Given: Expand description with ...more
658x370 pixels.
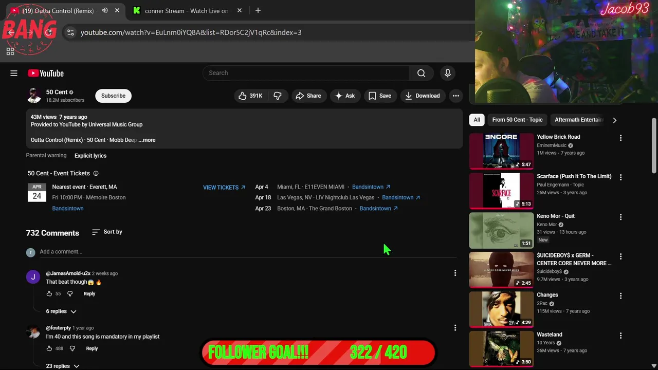Looking at the screenshot, I should pos(147,140).
